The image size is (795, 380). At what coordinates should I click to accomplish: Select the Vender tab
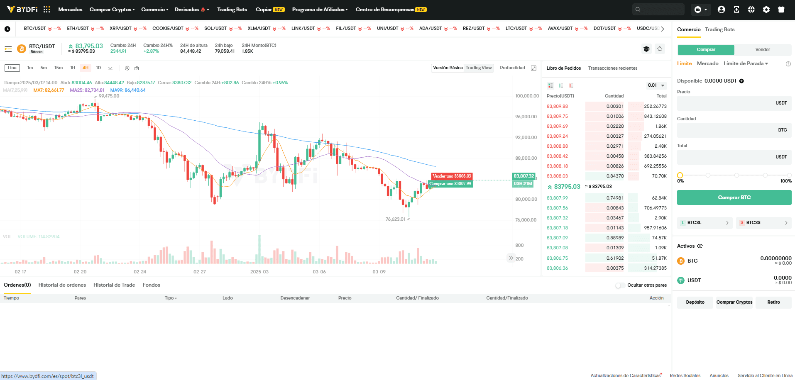tap(763, 50)
